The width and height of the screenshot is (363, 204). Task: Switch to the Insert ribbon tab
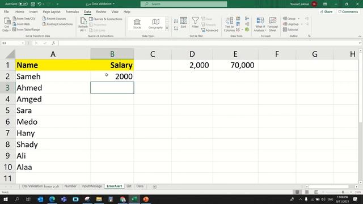click(x=33, y=11)
